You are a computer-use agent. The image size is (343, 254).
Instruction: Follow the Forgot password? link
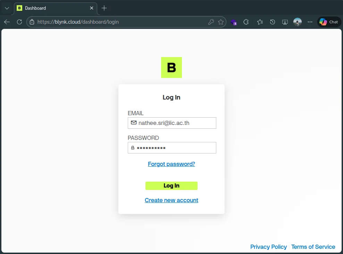pos(171,164)
